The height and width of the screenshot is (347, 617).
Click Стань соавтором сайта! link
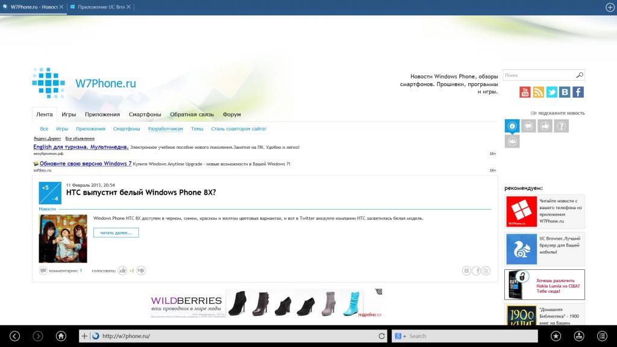(x=239, y=129)
